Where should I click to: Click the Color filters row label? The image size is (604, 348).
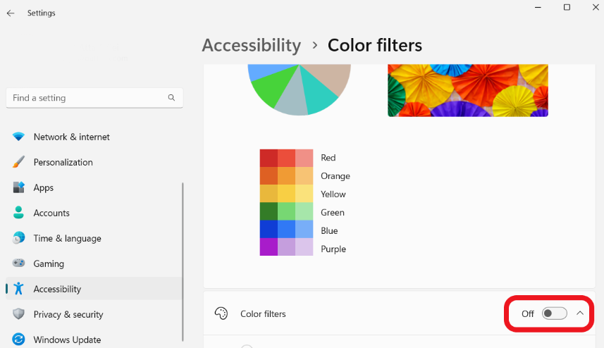pos(263,313)
